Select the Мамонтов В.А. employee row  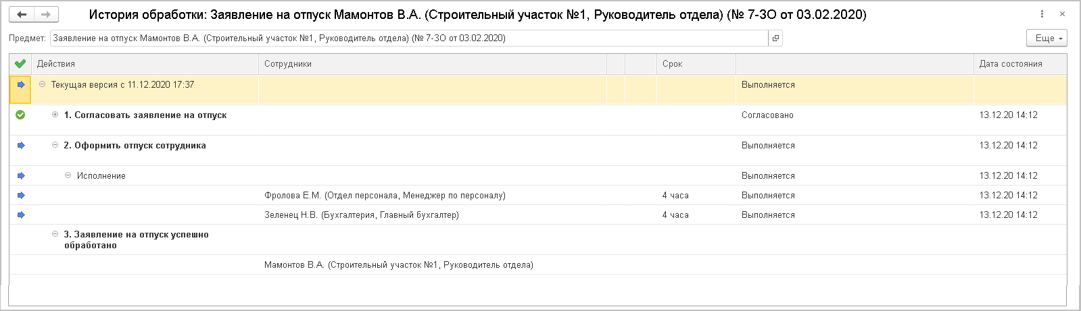(399, 265)
